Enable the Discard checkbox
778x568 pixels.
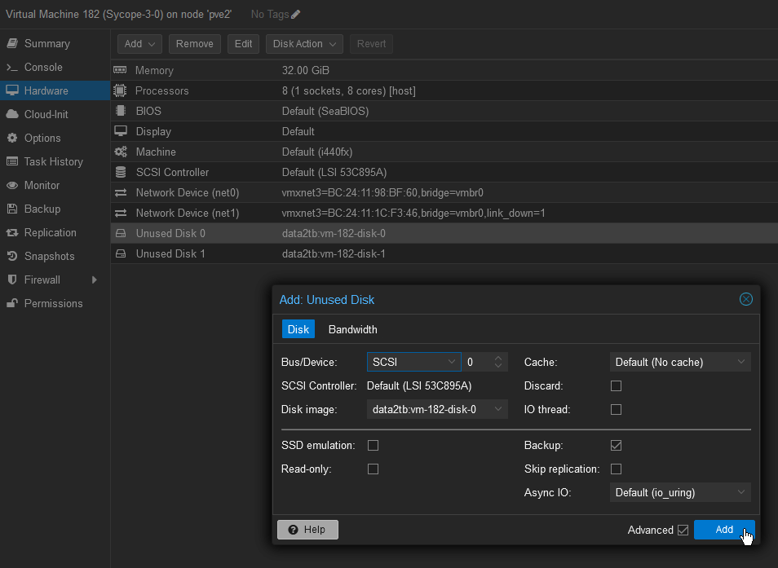pos(616,385)
